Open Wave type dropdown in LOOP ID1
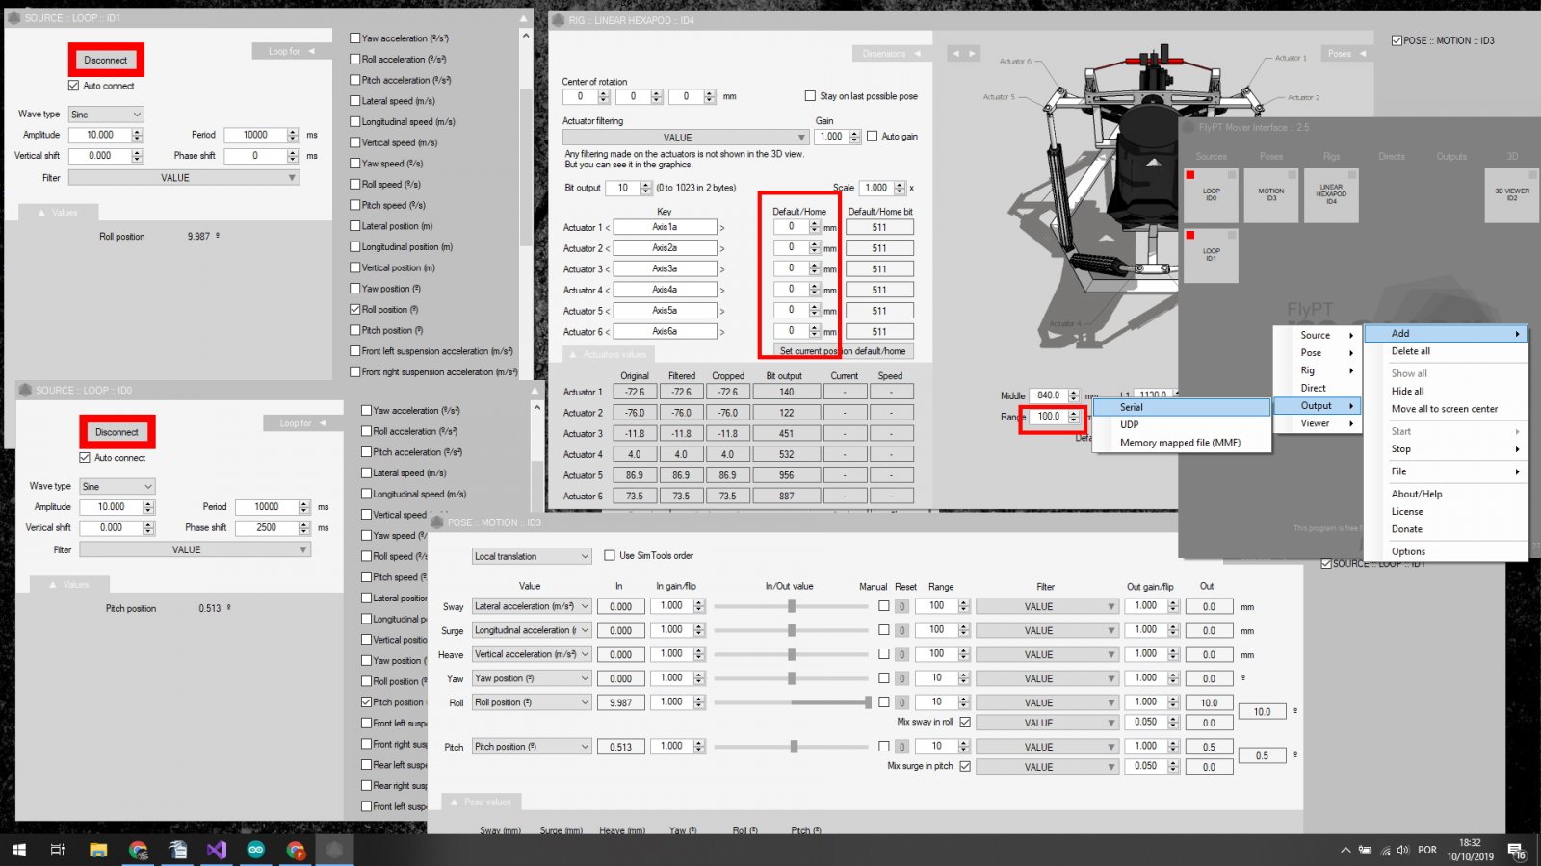Viewport: 1541px width, 866px height. [x=106, y=115]
